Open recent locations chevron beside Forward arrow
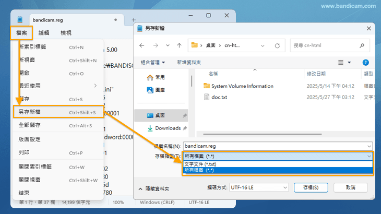Screen dimensions: 381x214 click(168, 45)
